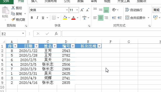Align text right

[x=106, y=18]
